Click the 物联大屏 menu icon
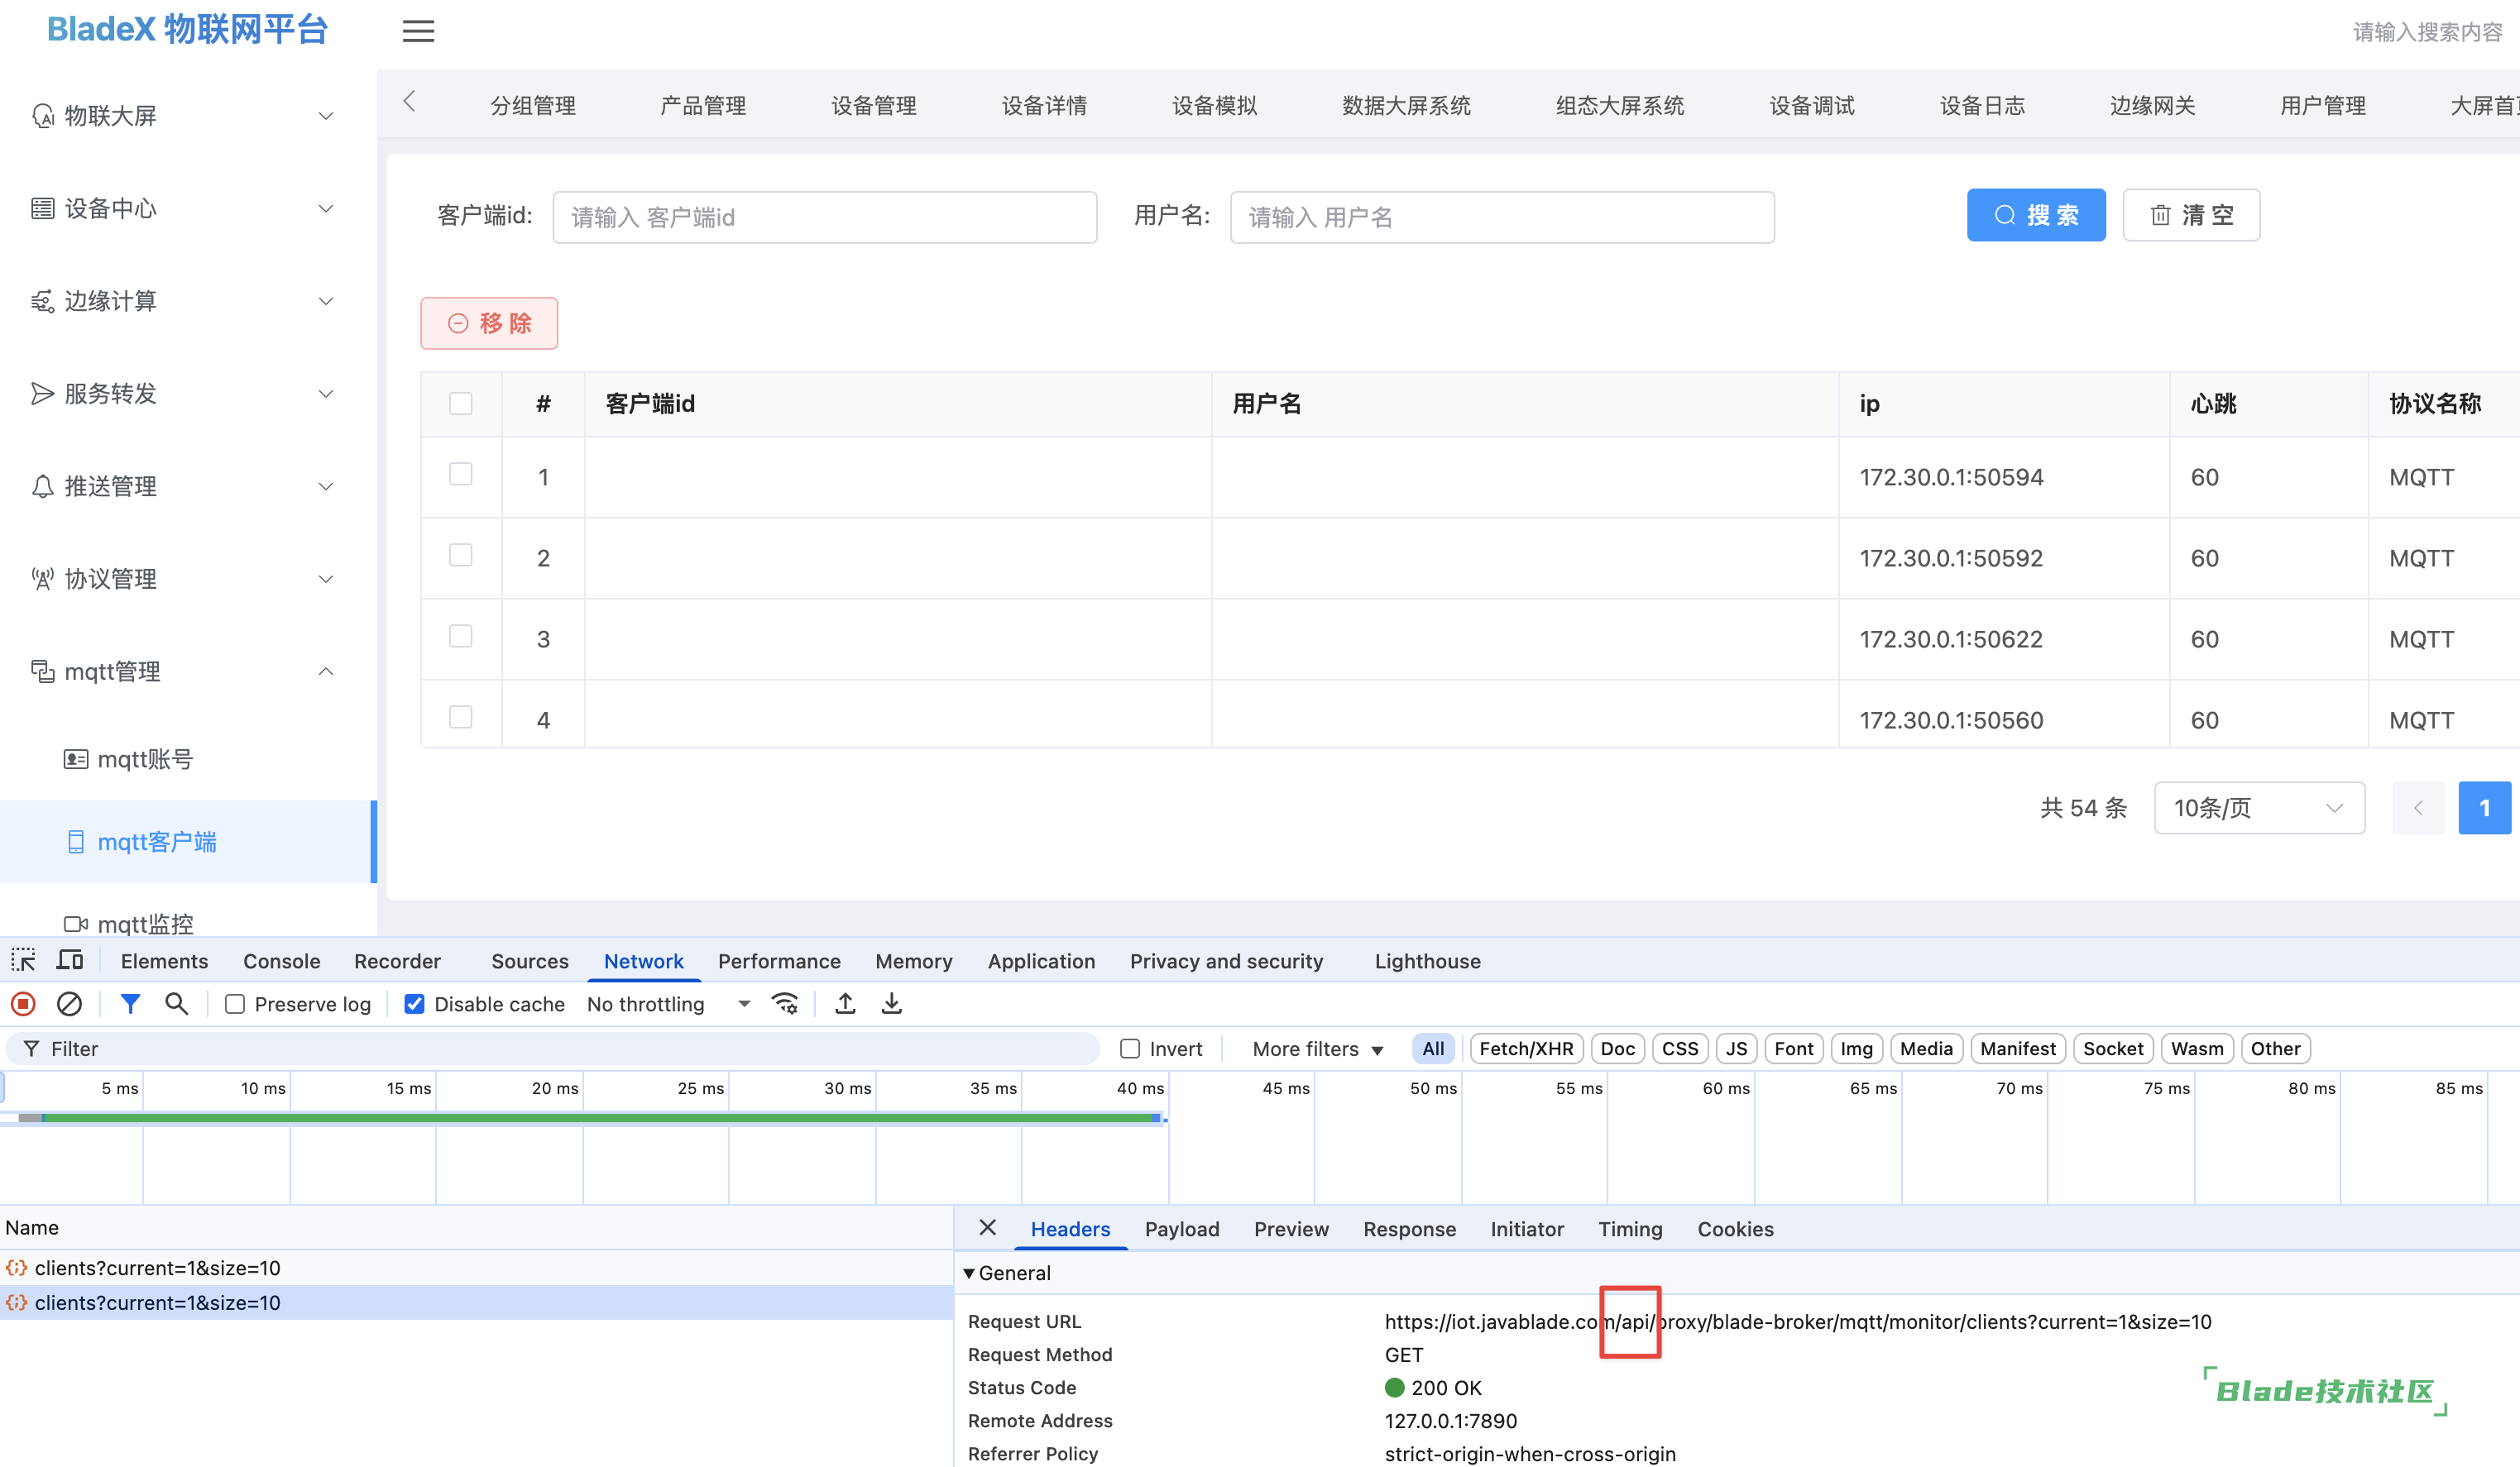 point(42,116)
